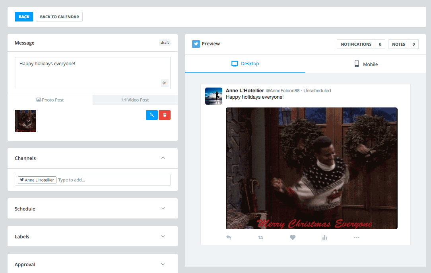Screen dimensions: 431x273
Task: Click the three-dots more icon under tweet
Action: (x=357, y=237)
